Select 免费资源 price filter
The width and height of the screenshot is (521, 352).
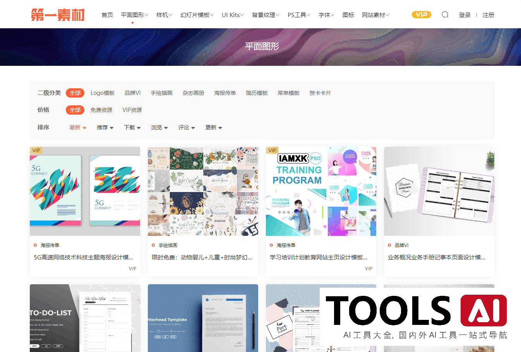pyautogui.click(x=101, y=110)
